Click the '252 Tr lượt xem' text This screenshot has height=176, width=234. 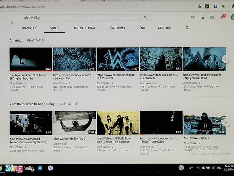[193, 86]
